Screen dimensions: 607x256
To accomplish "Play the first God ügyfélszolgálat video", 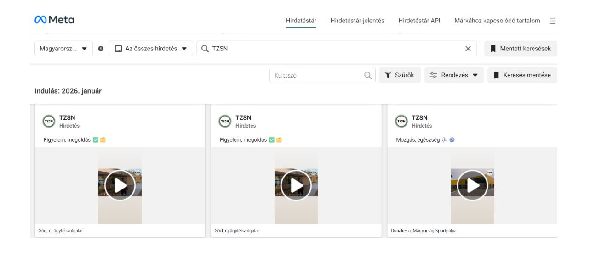I will [x=120, y=185].
